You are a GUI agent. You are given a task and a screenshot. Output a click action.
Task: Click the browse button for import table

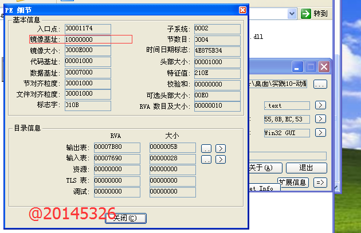pos(206,159)
